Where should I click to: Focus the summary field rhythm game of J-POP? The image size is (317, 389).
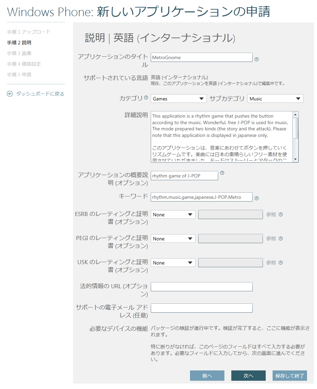tap(184, 176)
